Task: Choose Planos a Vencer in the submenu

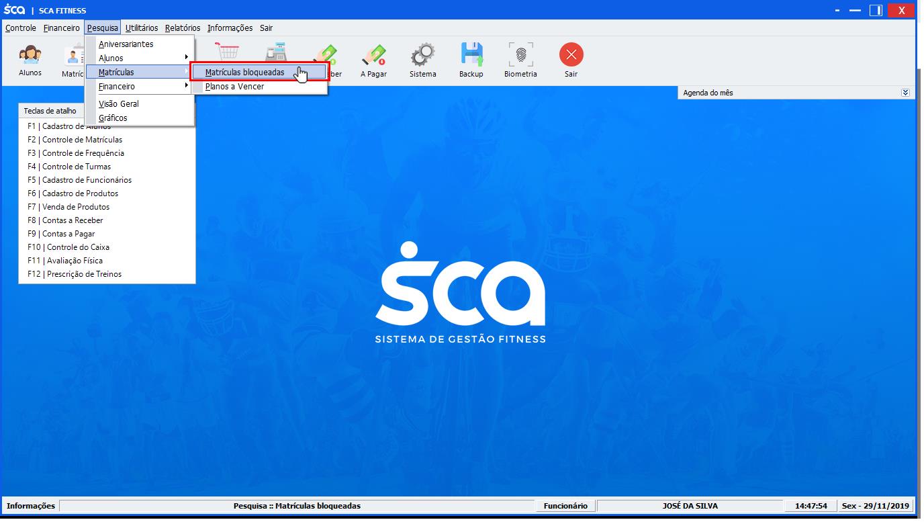Action: coord(260,87)
